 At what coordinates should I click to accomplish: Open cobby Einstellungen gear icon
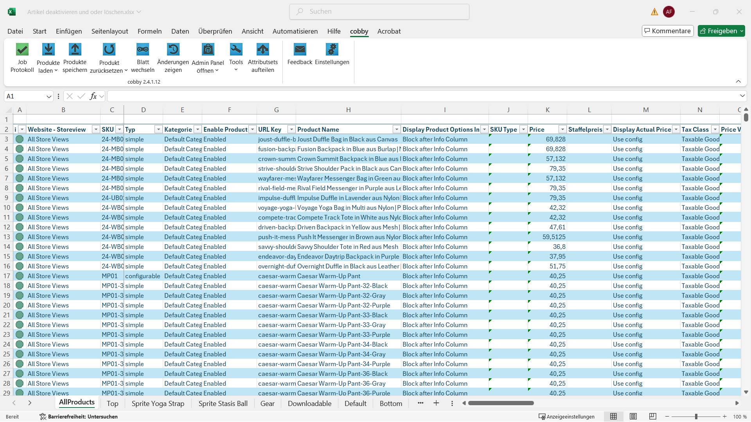click(x=332, y=50)
